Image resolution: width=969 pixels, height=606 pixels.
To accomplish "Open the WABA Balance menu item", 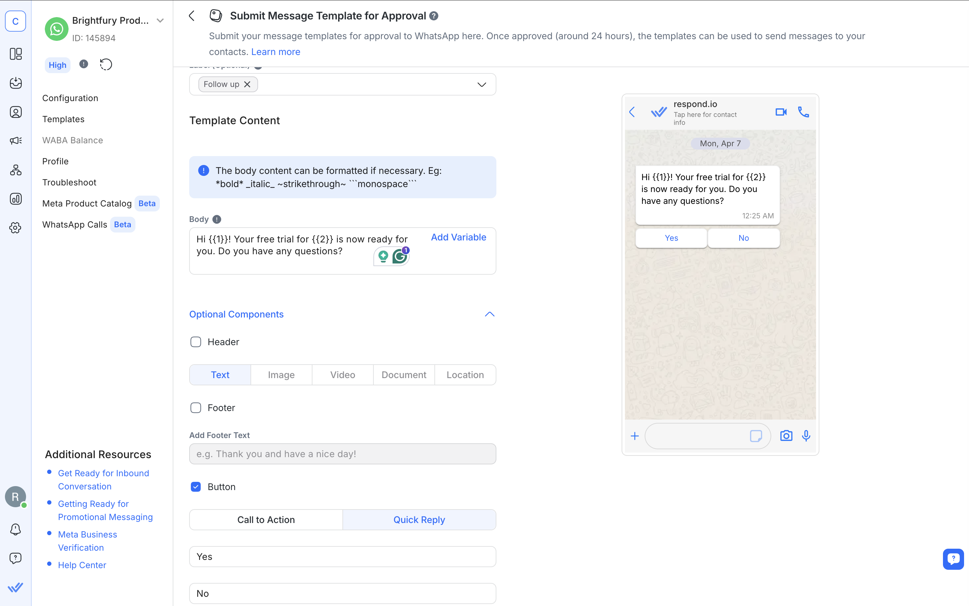I will (73, 140).
